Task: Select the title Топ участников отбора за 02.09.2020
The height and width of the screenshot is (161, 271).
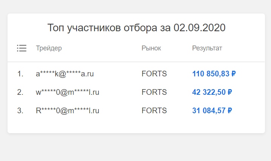Action: pyautogui.click(x=136, y=28)
